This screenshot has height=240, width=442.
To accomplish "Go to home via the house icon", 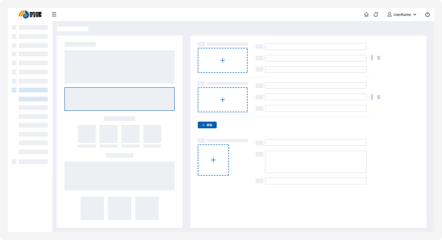I will [366, 14].
